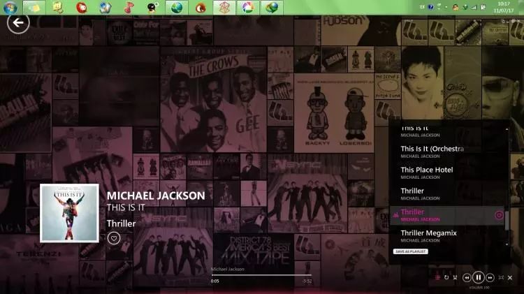Close the now playing view with the X icon
Screen dimensions: 524x294
click(510, 277)
